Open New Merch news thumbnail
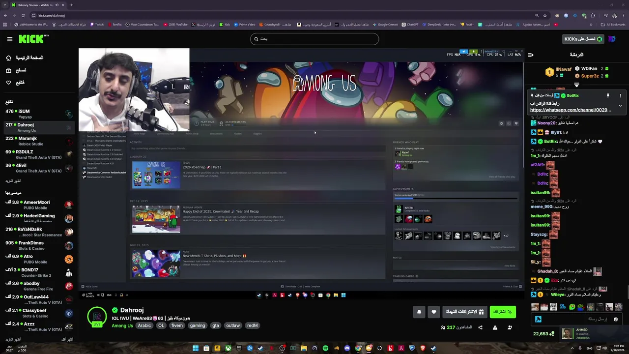 (156, 264)
